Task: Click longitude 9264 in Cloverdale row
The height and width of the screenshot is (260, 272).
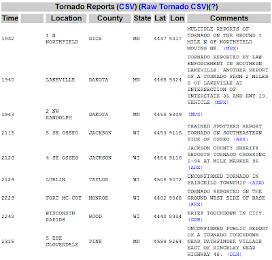Action: [x=175, y=242]
